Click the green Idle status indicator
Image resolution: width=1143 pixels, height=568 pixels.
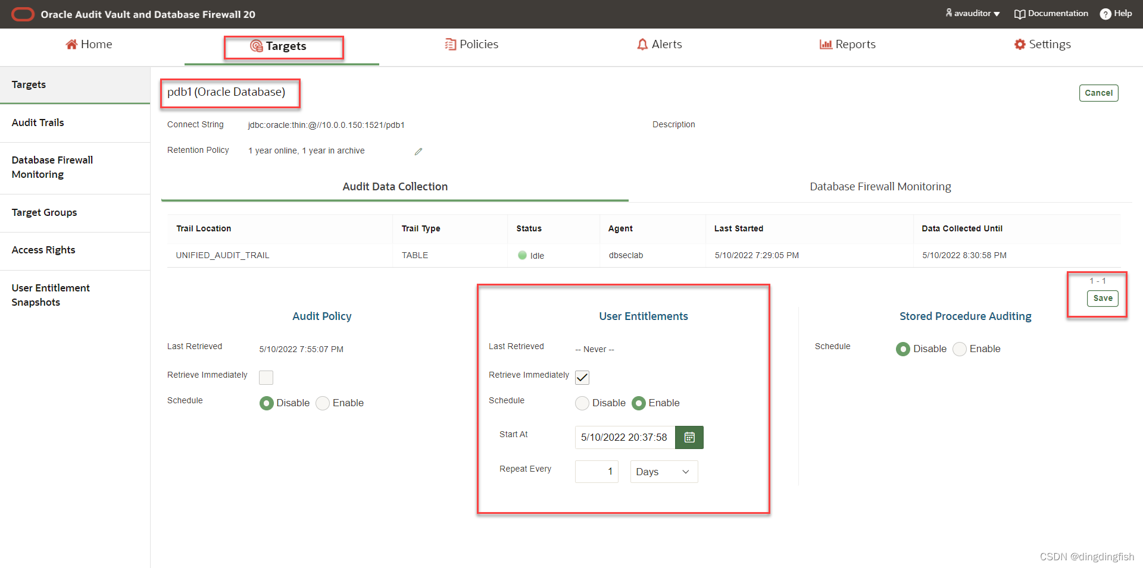coord(522,256)
